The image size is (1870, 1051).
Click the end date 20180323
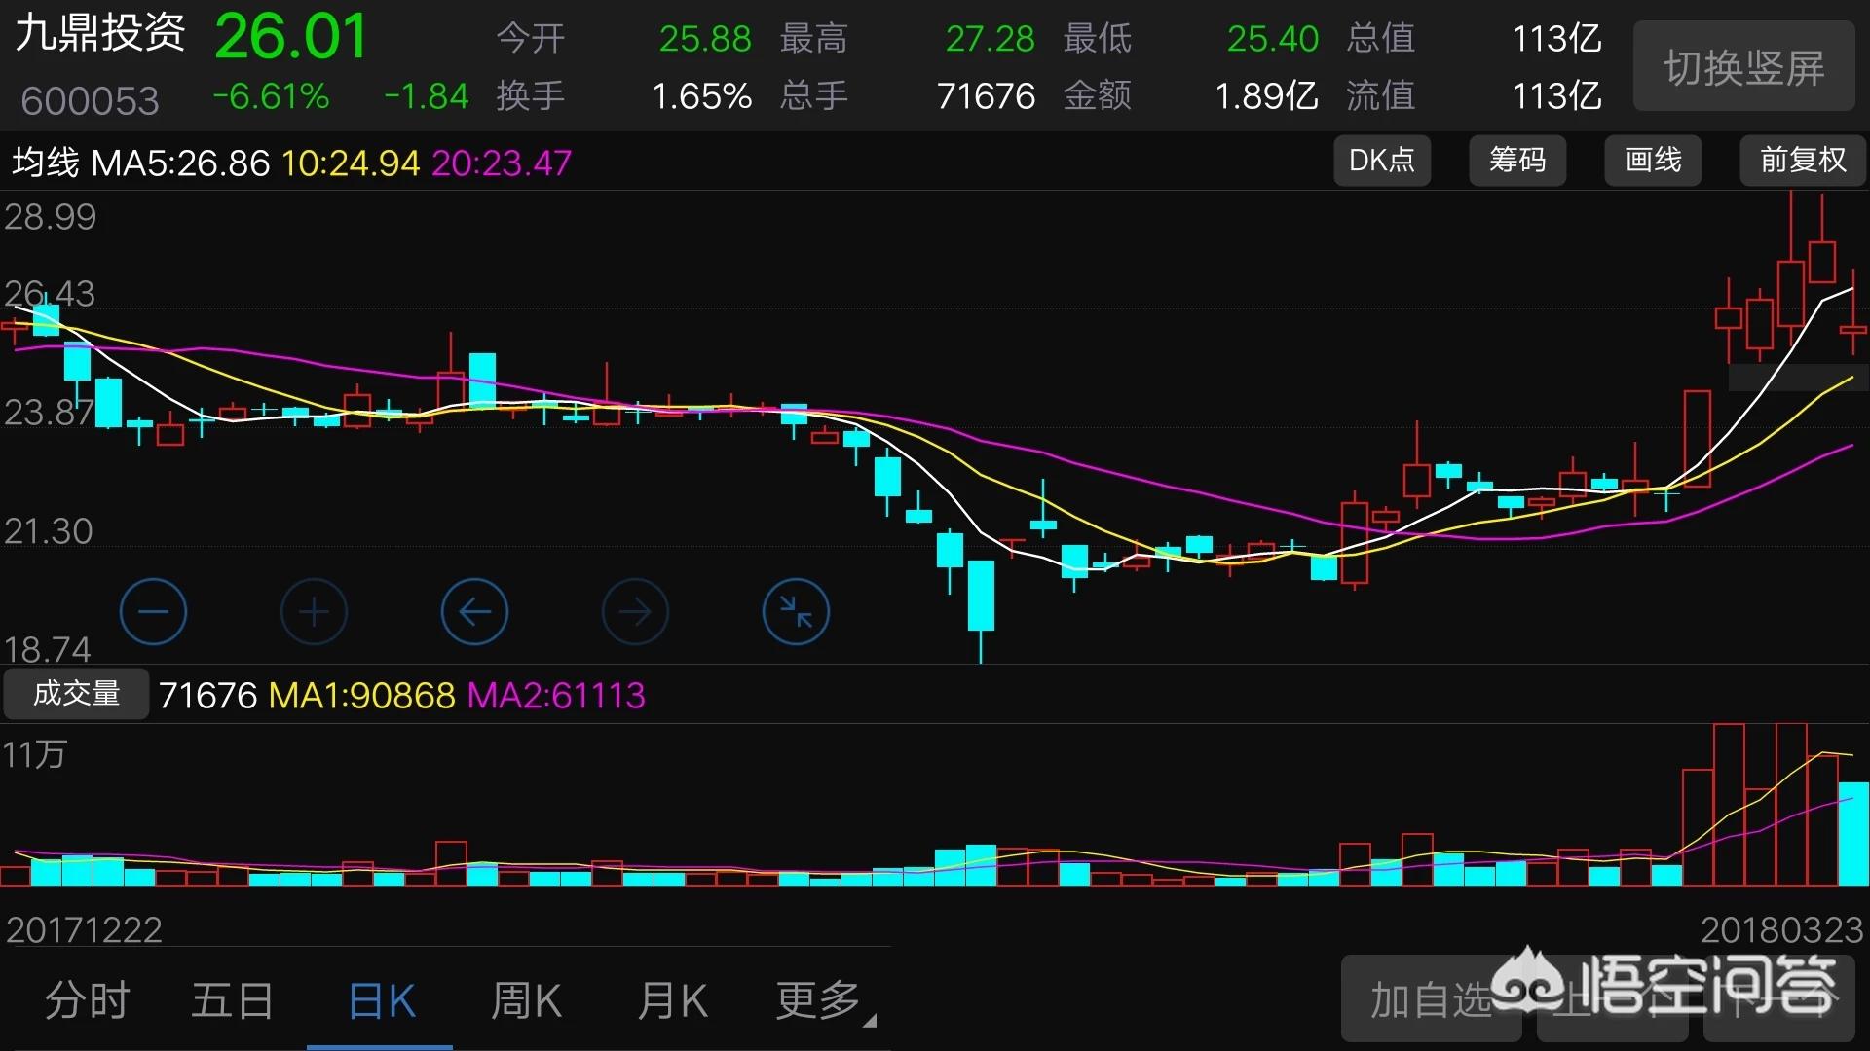click(1781, 930)
